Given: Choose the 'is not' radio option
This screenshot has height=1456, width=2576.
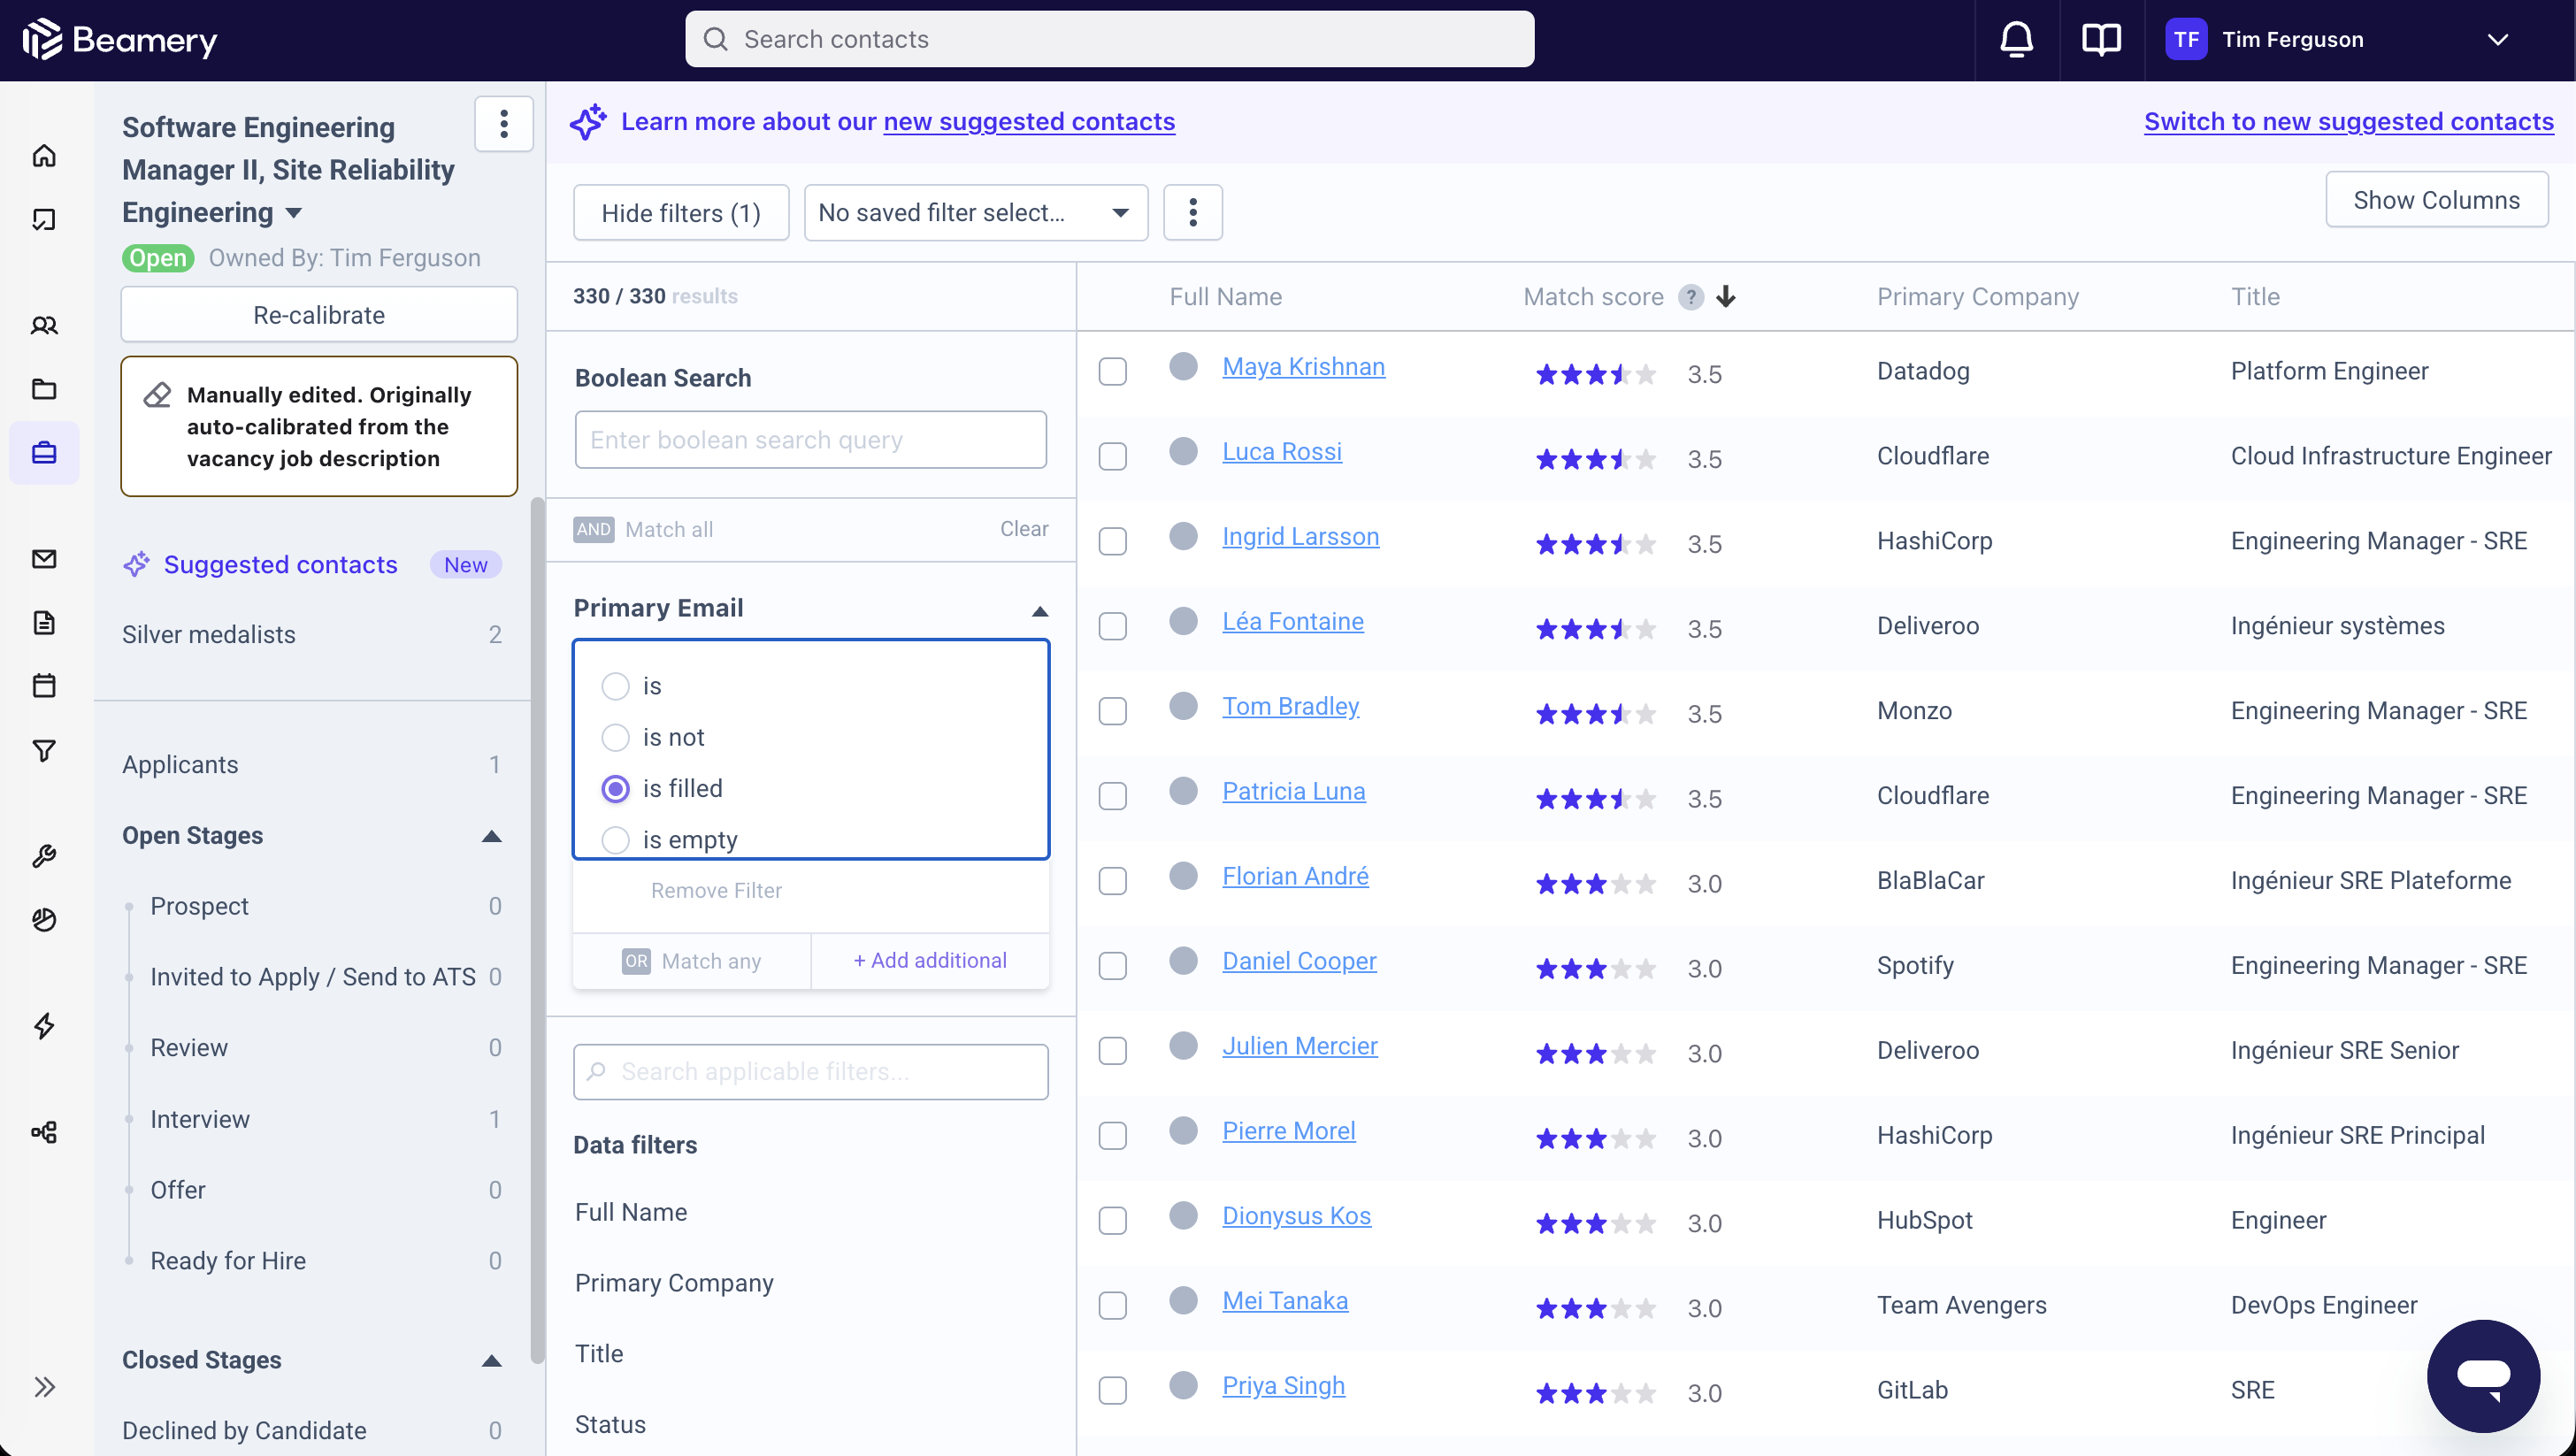Looking at the screenshot, I should click(x=616, y=737).
